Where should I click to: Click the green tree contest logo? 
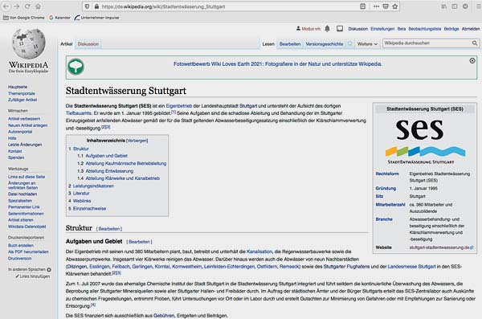click(76, 67)
